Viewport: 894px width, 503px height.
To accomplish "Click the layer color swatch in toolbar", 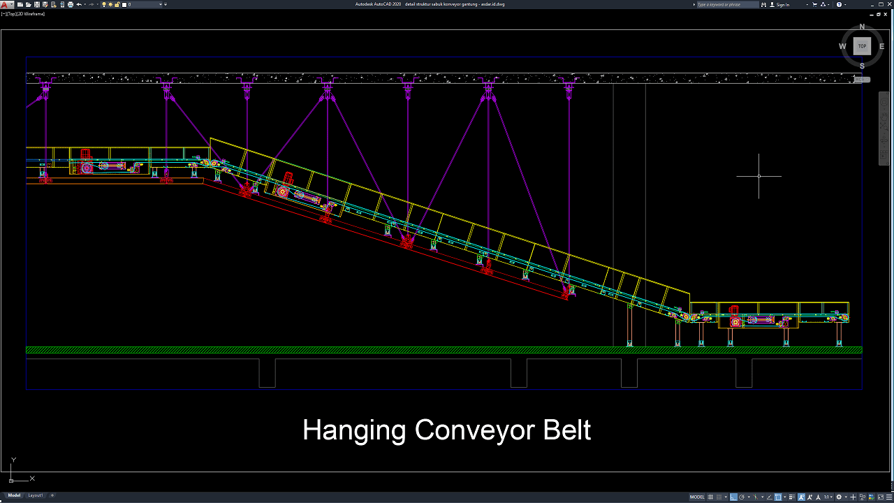I will 124,4.
